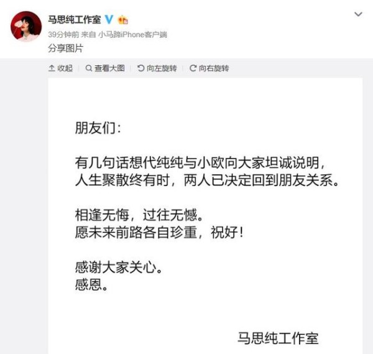Expand the post options chevron menu
Viewport: 373px width, 354px height.
(358, 14)
